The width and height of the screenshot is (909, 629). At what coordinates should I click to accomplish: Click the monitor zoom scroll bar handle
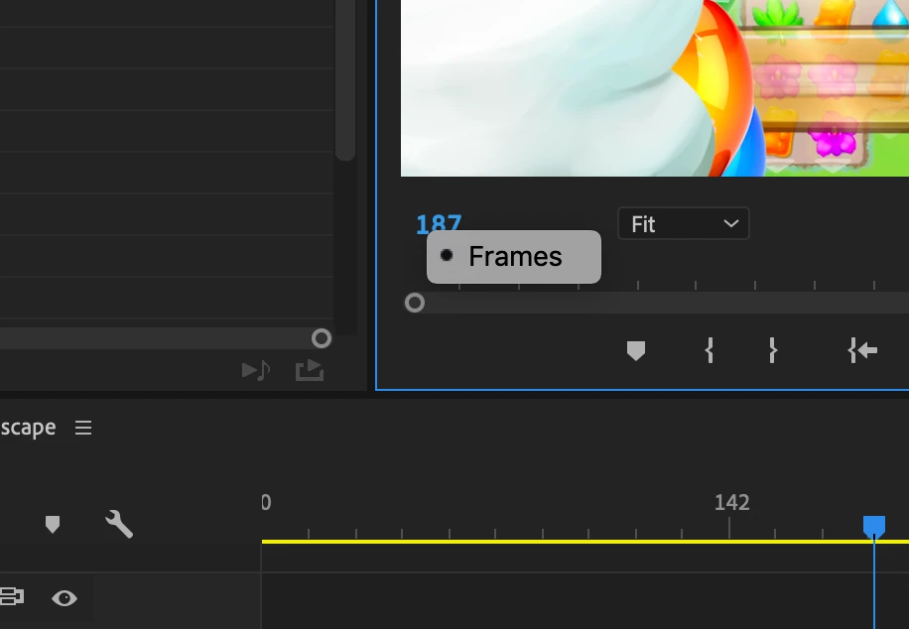pos(415,303)
